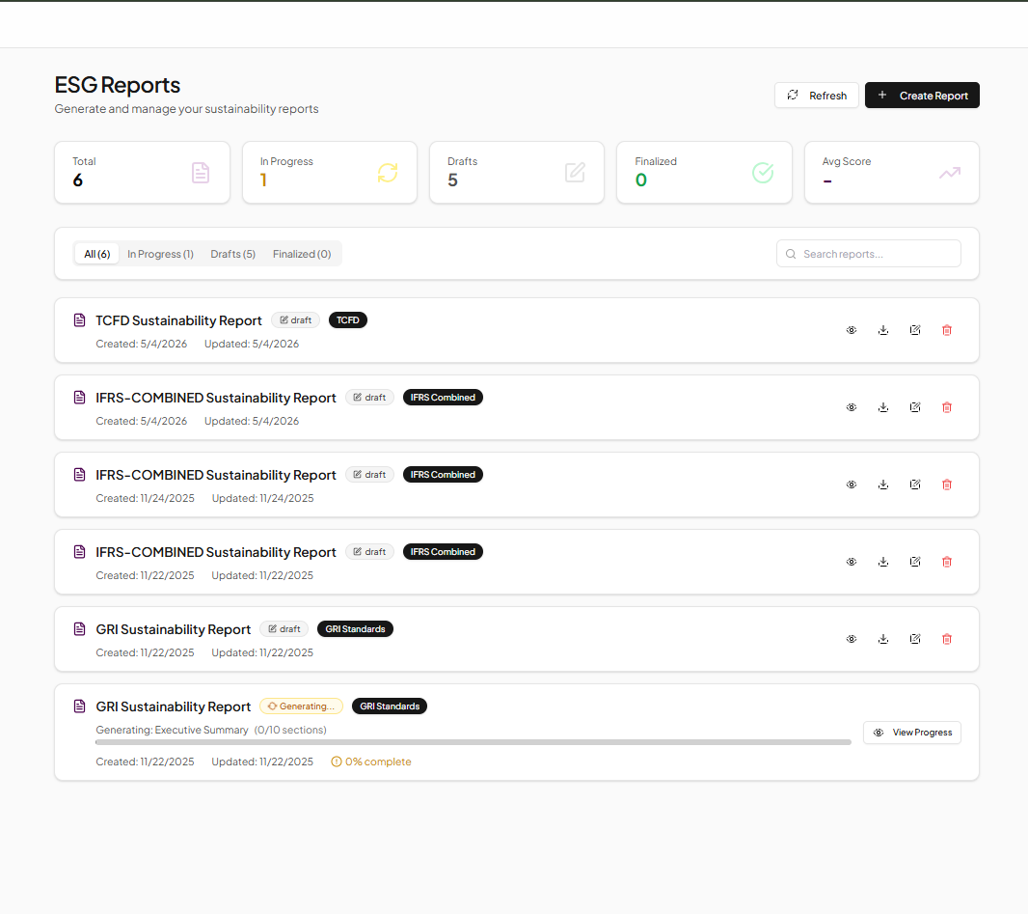Download the draft GRI Sustainability Report
The height and width of the screenshot is (914, 1028).
[x=883, y=639]
